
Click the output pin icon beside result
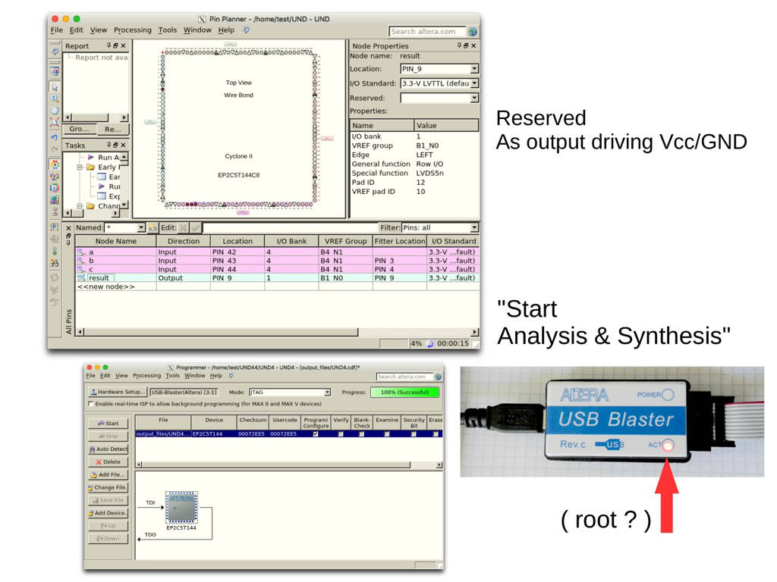[x=81, y=278]
